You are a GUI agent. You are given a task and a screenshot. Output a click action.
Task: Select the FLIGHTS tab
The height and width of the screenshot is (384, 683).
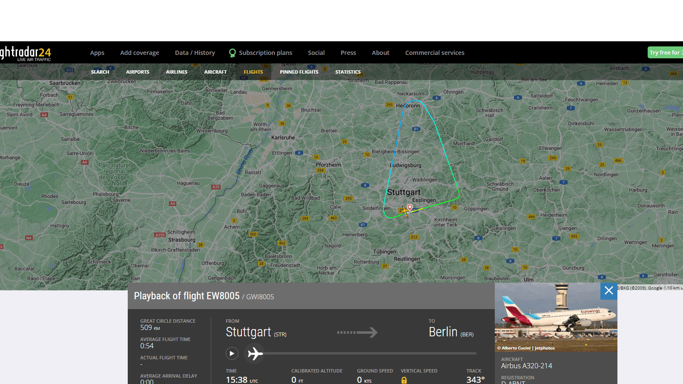point(253,72)
